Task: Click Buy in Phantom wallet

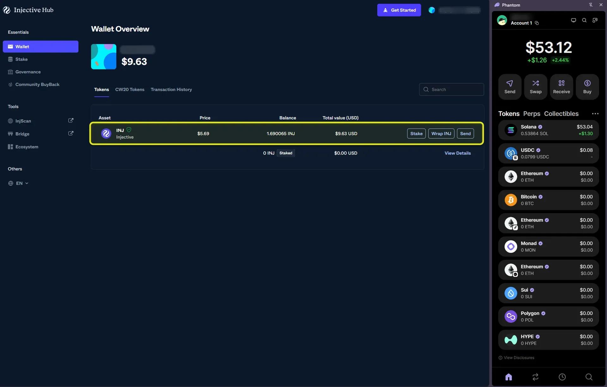Action: [x=587, y=87]
